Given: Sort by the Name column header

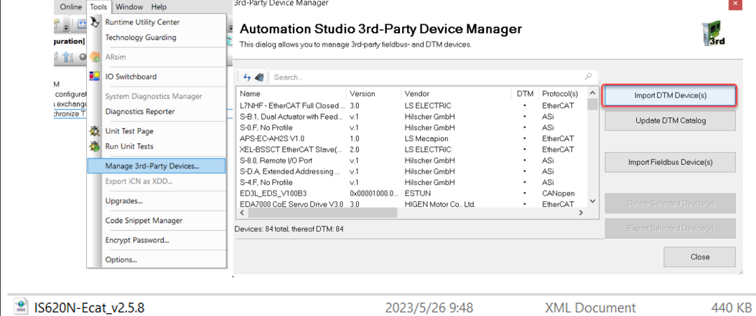Looking at the screenshot, I should [291, 94].
